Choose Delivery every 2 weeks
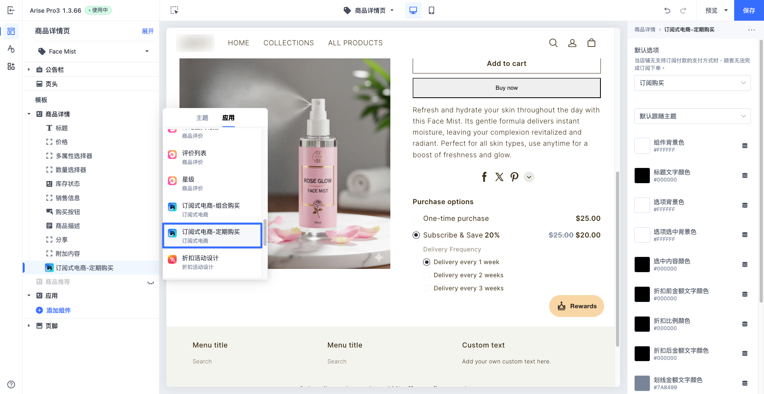 427,275
